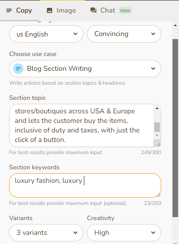The width and height of the screenshot is (179, 244).
Task: Click inside the Section topic text area
Action: pos(82,125)
